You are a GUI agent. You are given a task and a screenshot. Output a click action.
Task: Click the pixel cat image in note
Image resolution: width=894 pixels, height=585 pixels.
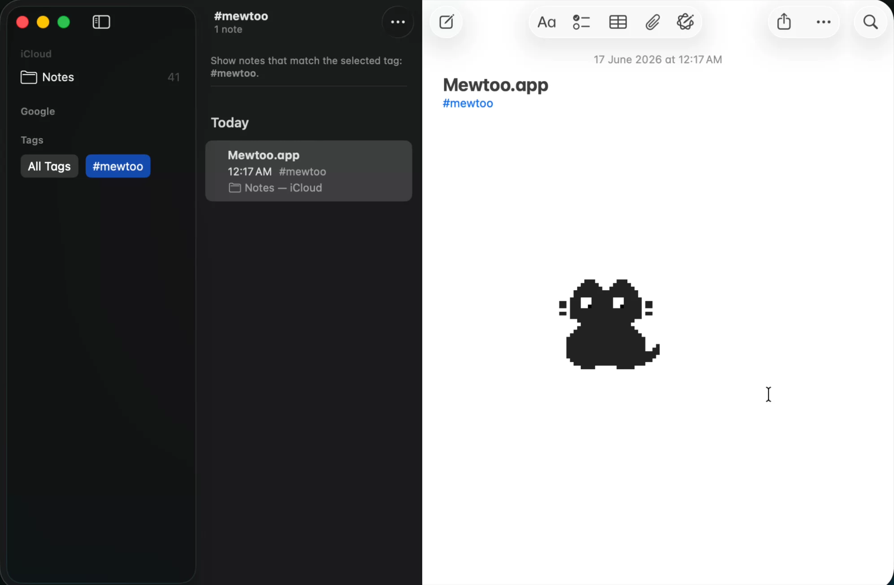609,324
